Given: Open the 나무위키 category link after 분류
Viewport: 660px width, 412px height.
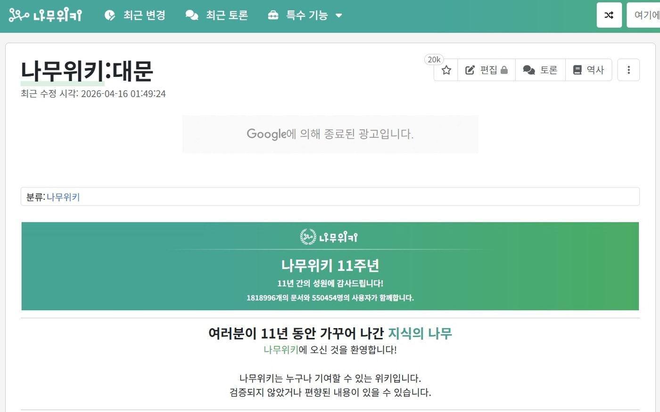Looking at the screenshot, I should pyautogui.click(x=63, y=197).
